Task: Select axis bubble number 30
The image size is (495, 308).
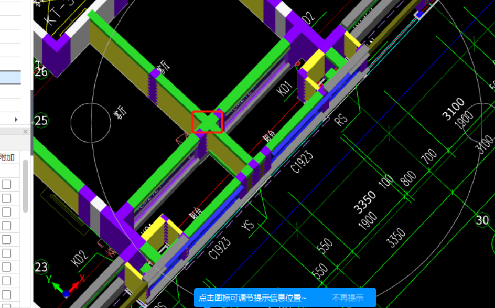Action: (482, 220)
